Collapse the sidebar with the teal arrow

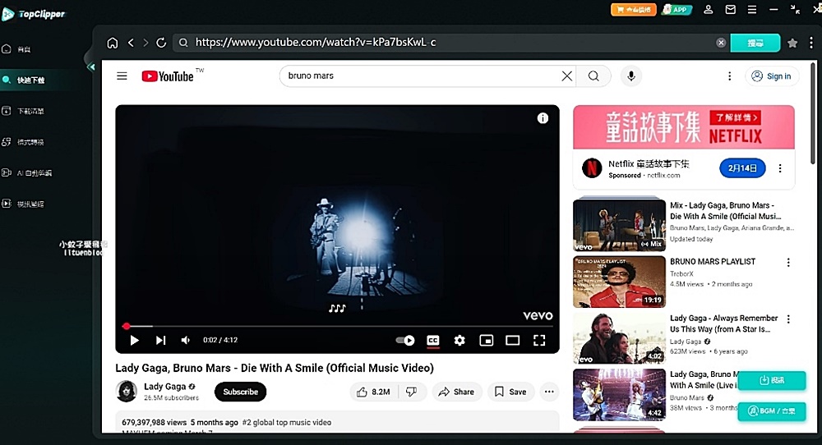(90, 67)
